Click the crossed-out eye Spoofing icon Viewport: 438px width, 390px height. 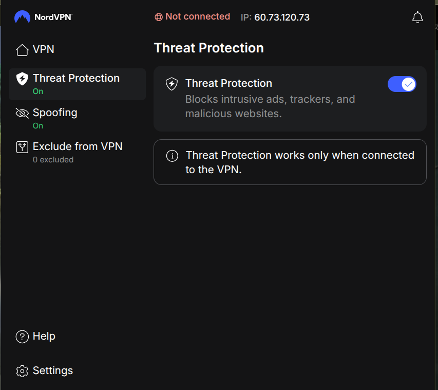(x=22, y=113)
